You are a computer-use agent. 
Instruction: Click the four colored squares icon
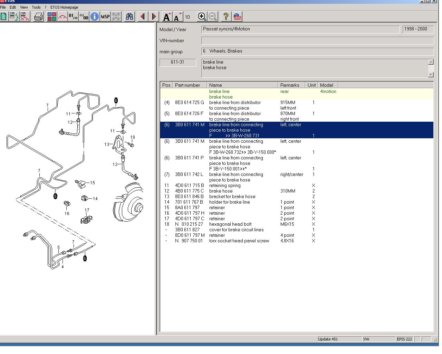click(x=52, y=17)
